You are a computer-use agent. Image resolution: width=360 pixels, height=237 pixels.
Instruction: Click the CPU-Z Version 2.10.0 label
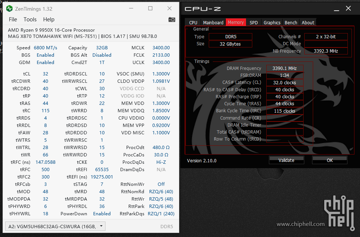202,160
